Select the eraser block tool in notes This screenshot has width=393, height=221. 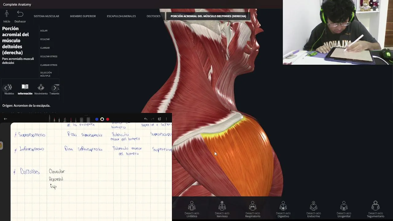[82, 120]
